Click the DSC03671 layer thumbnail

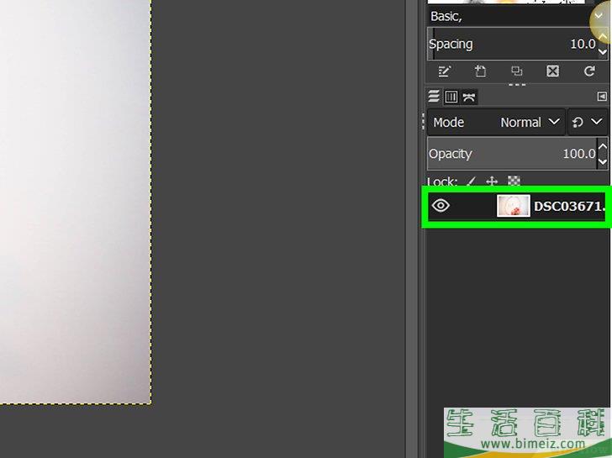click(513, 206)
